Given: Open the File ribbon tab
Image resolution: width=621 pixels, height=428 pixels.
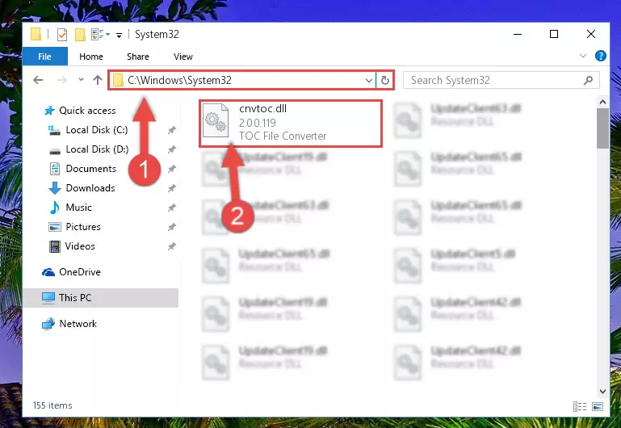Looking at the screenshot, I should click(44, 57).
